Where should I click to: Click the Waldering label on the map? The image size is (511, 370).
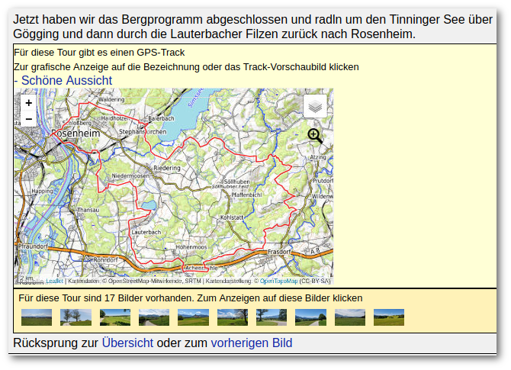pos(111,99)
